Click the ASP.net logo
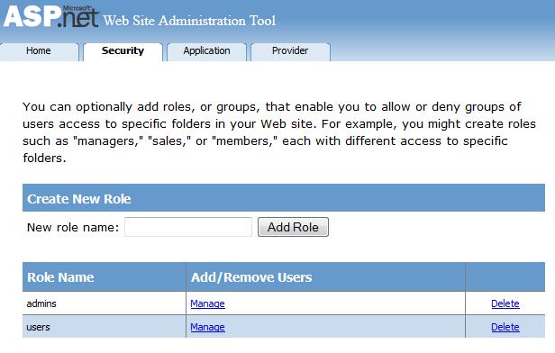The image size is (555, 353). 51,16
